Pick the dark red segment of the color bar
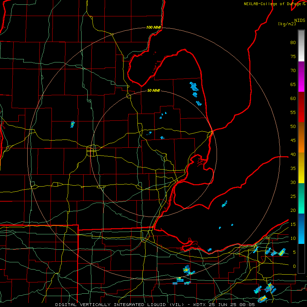This screenshot has width=307, height=307. (x=301, y=107)
